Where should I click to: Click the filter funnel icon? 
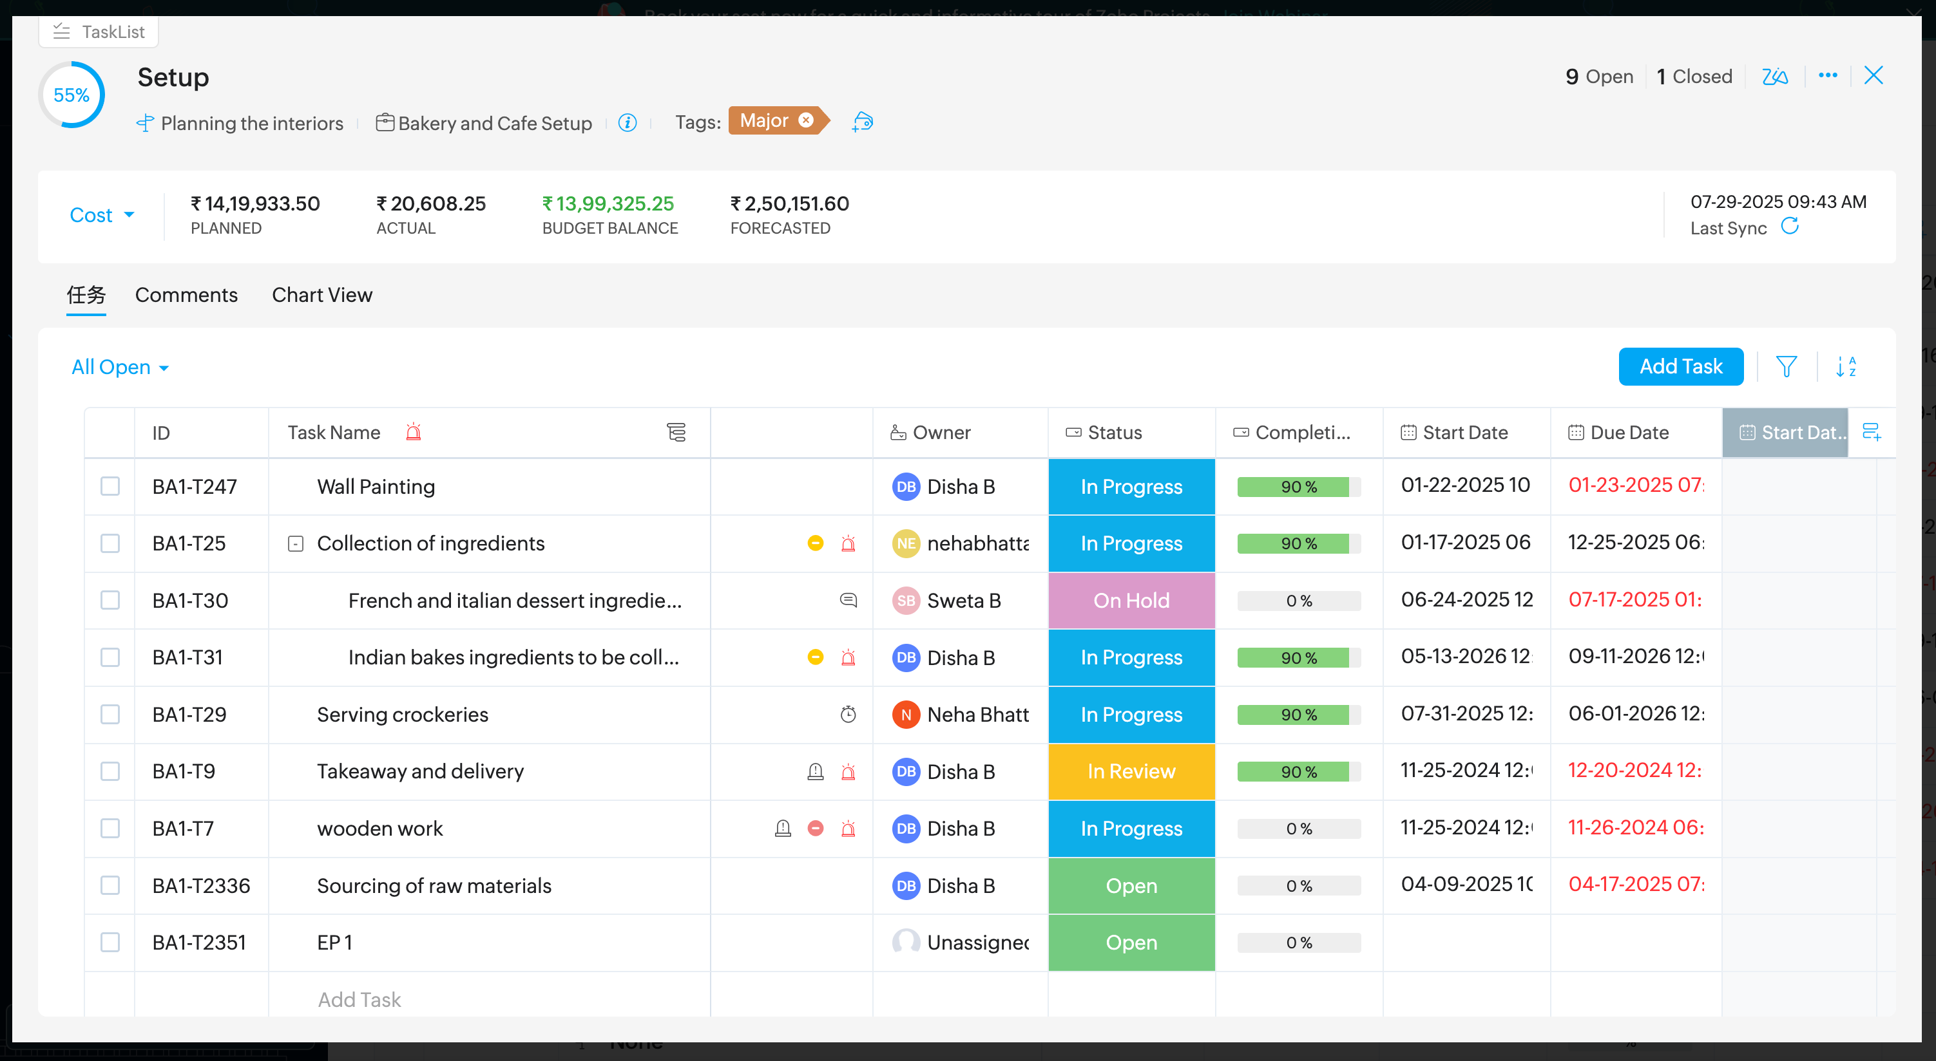pyautogui.click(x=1786, y=366)
